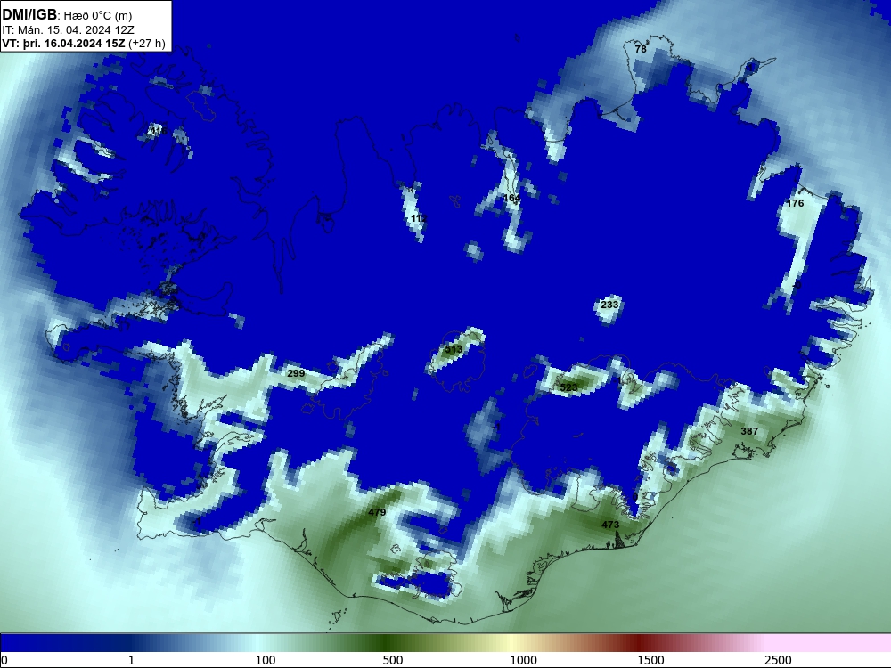Click the 'Hæð 0°C (m)' parameter label

click(x=98, y=16)
